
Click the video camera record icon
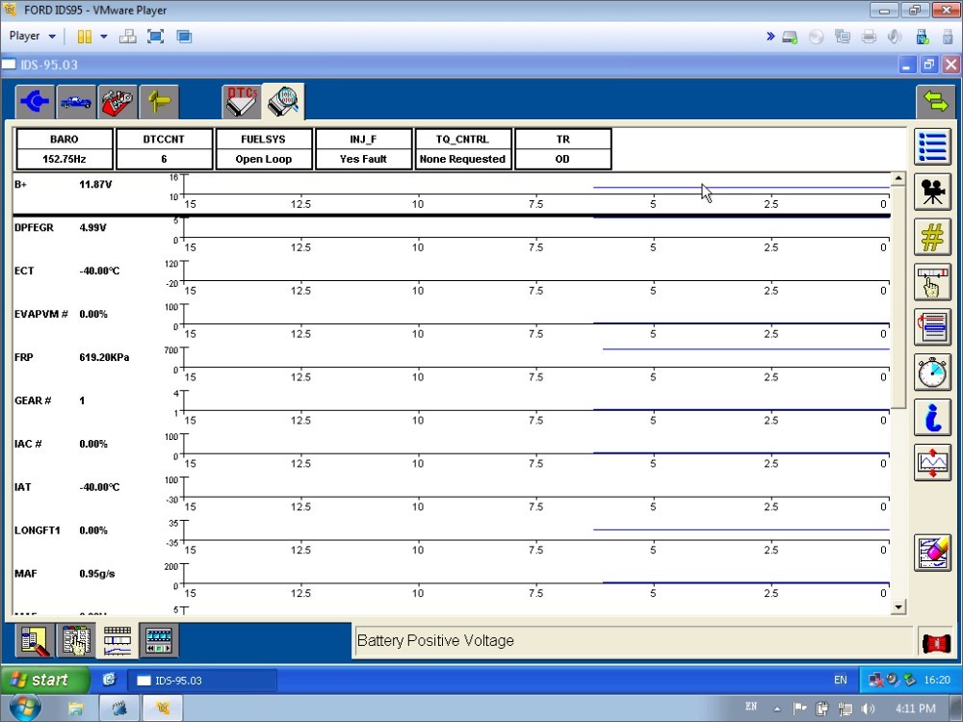tap(932, 192)
